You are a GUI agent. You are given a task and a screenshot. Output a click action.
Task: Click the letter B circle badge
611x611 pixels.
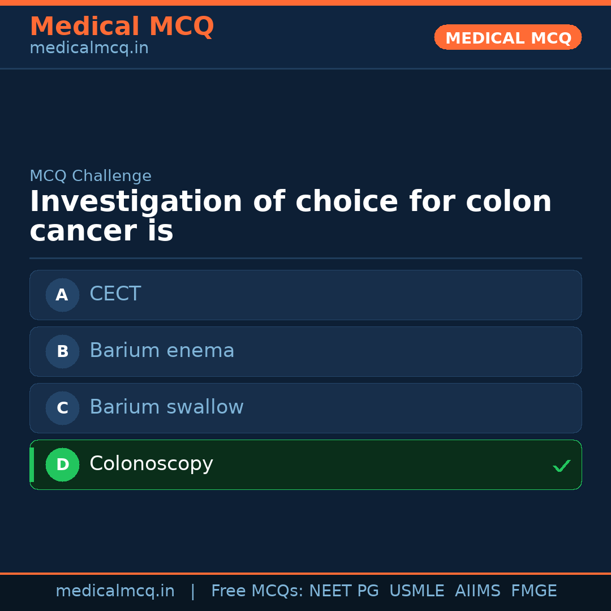tap(62, 351)
